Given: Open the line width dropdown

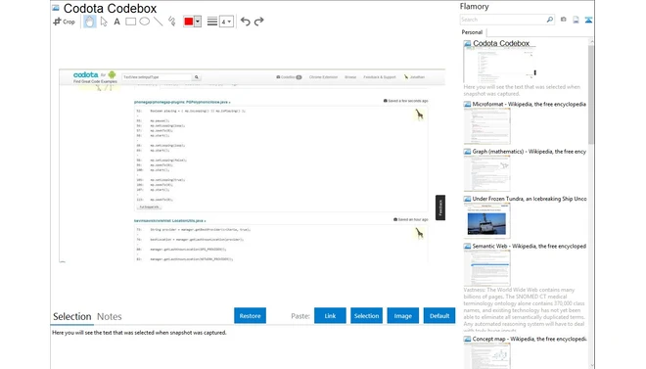Looking at the screenshot, I should (x=226, y=22).
